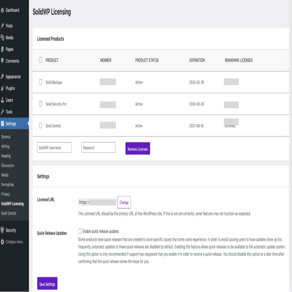Click the Posts pin icon

click(x=2, y=26)
